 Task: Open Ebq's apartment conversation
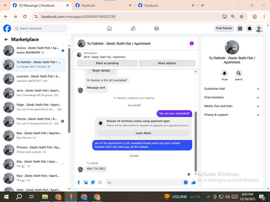(x=33, y=164)
